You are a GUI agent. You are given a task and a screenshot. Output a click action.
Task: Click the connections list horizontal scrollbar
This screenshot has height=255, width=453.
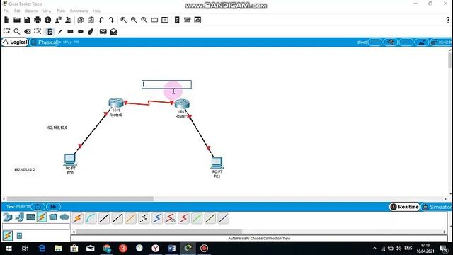click(x=159, y=232)
